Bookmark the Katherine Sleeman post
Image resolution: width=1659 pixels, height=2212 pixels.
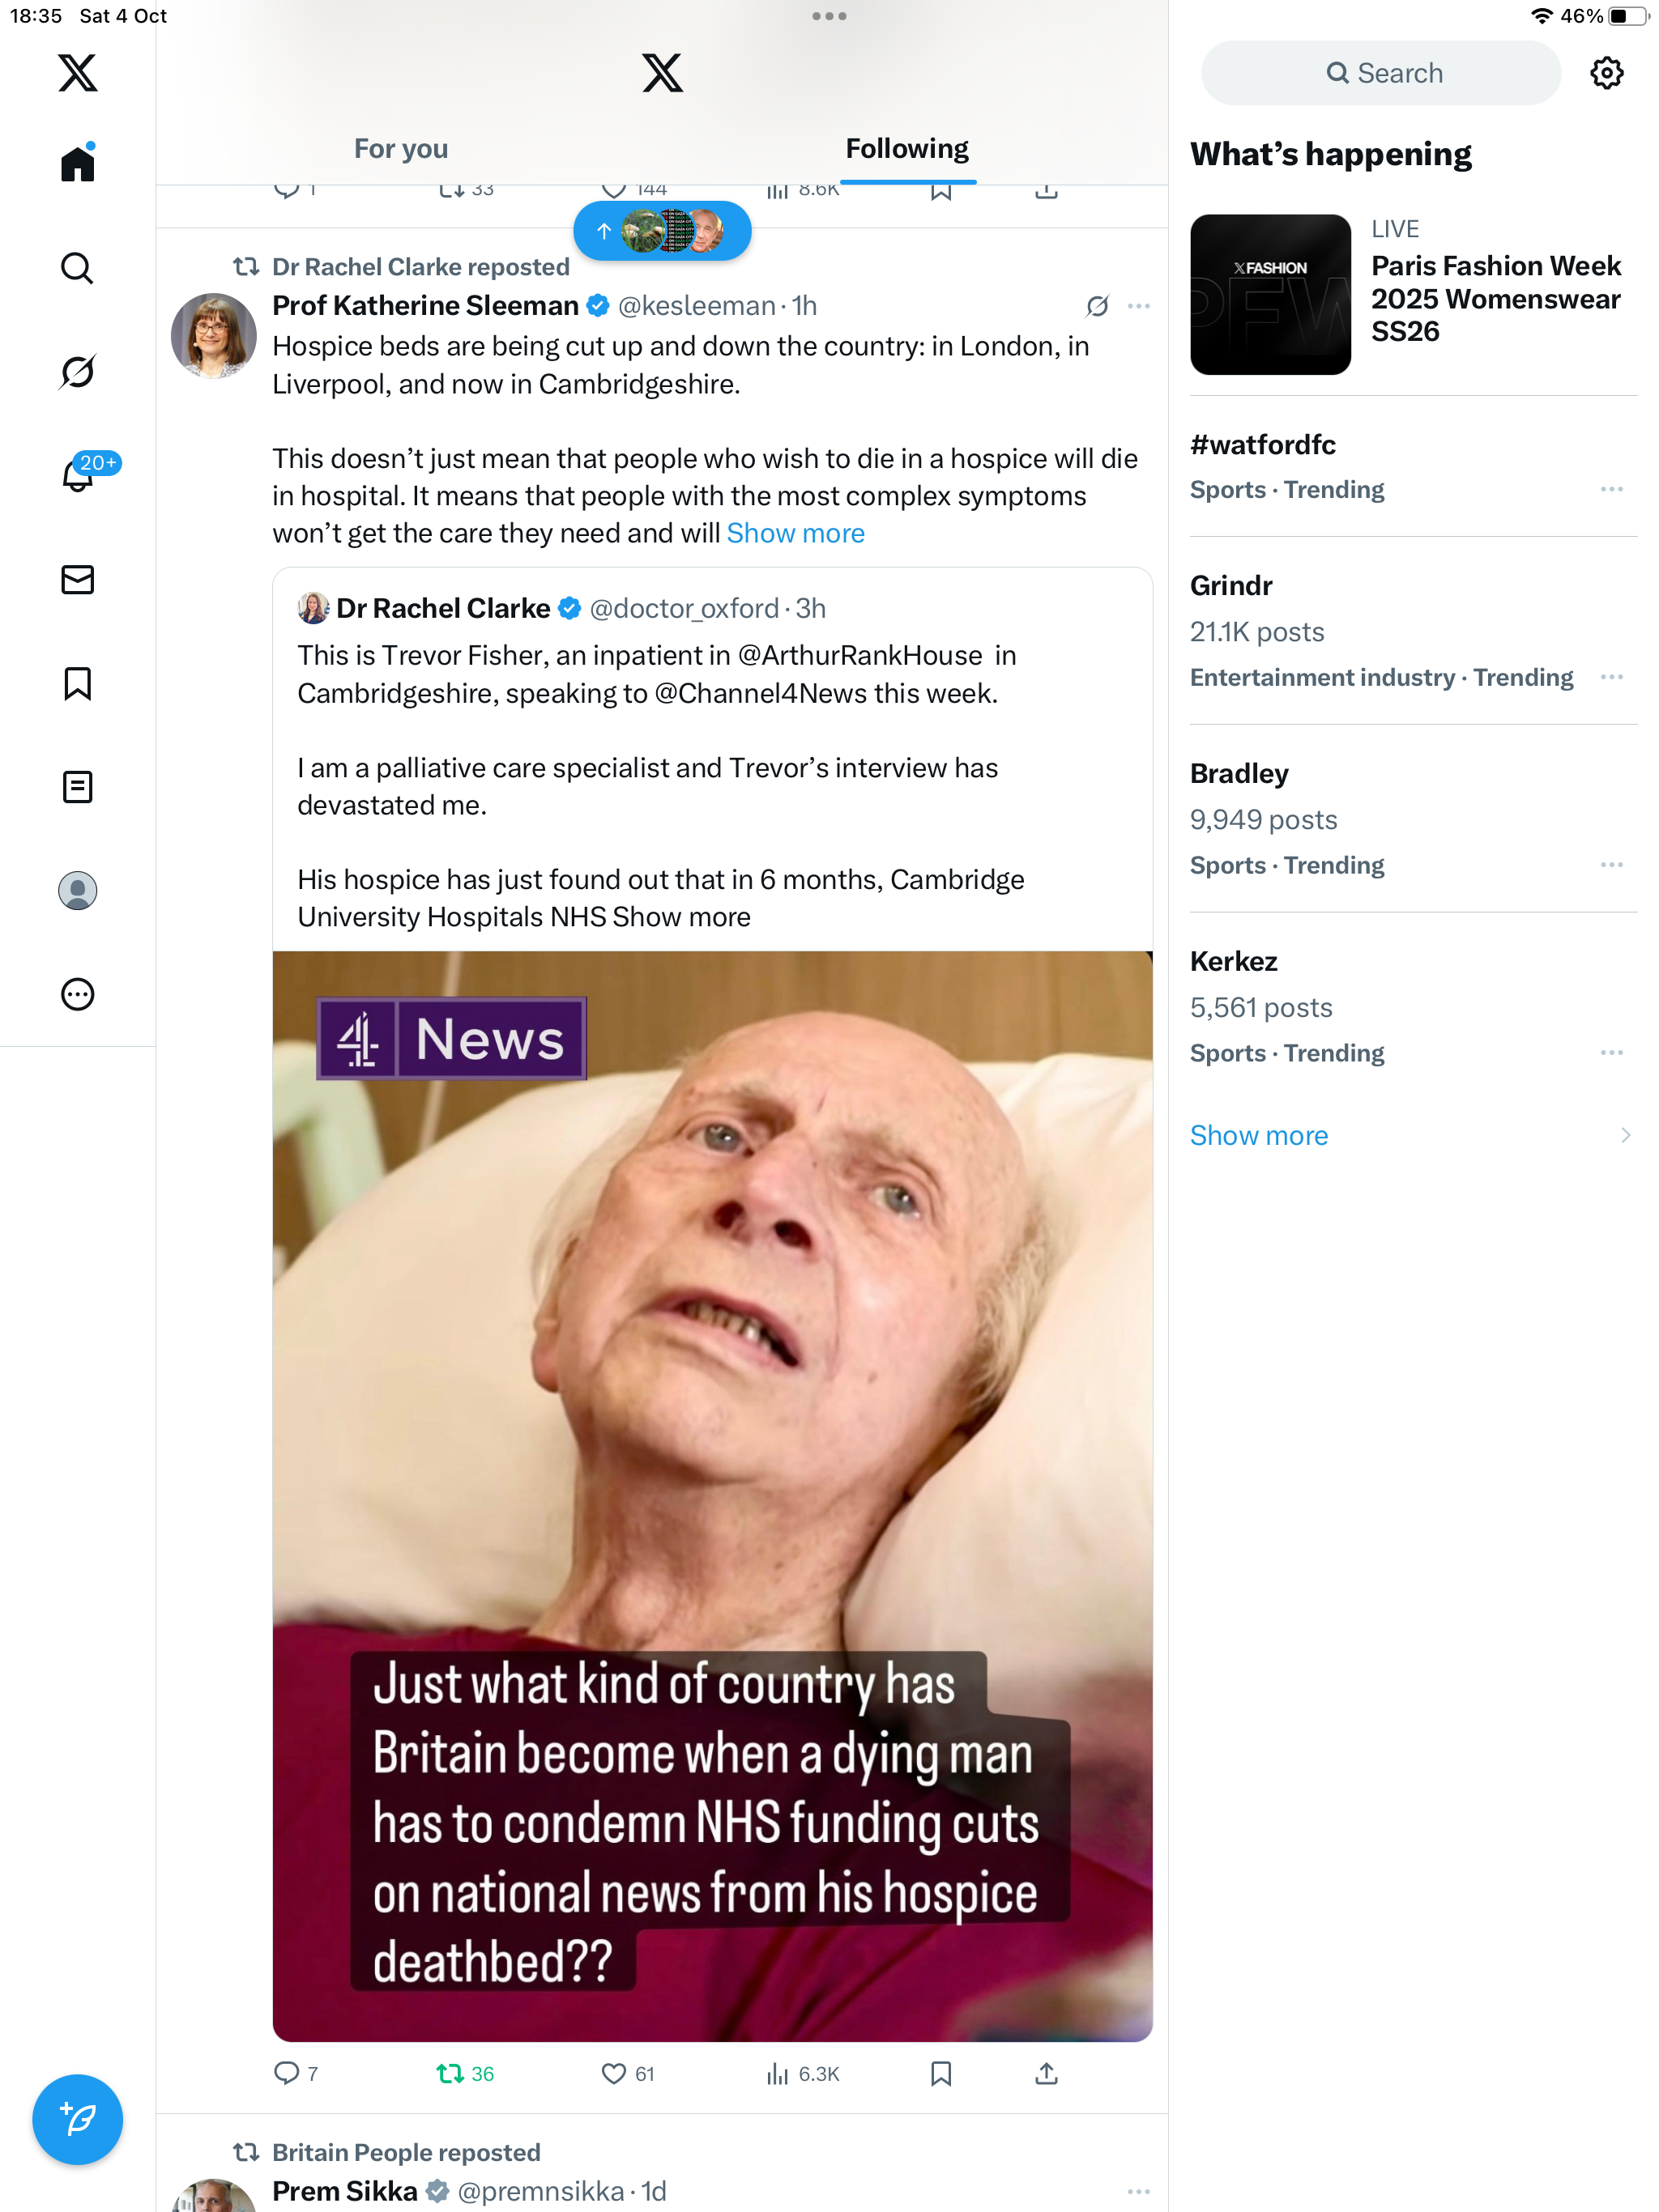(x=940, y=2074)
